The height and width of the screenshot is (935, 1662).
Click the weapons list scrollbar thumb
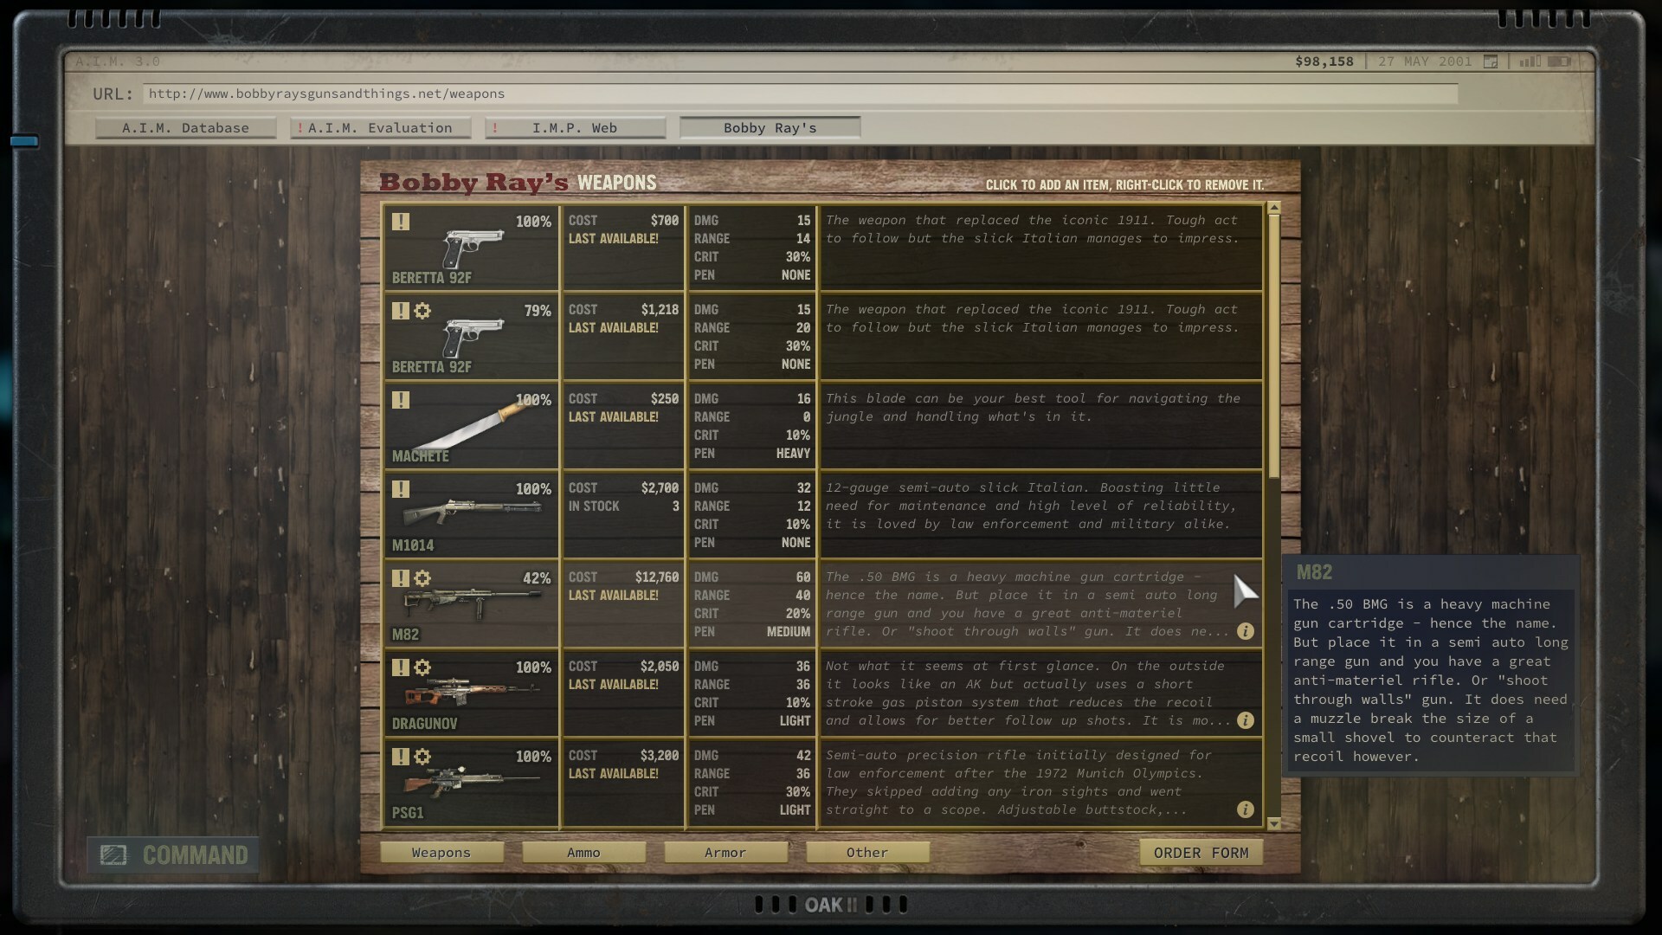click(x=1273, y=346)
